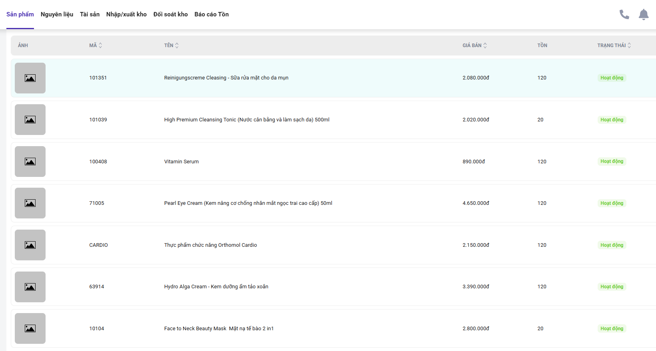
Task: Open Pearl Eye Cream product name
Action: pos(248,203)
